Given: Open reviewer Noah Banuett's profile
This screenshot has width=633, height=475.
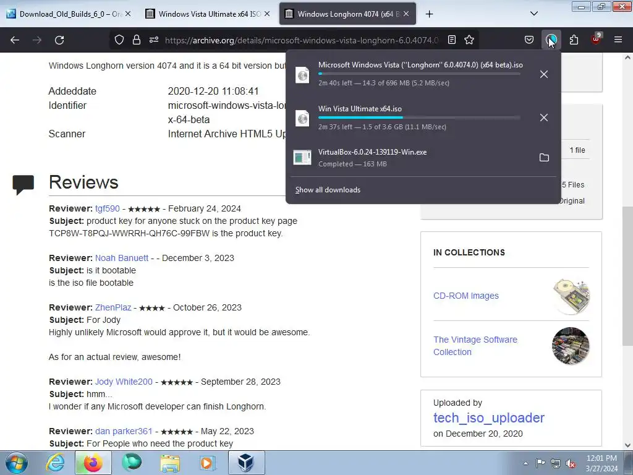Looking at the screenshot, I should click(122, 258).
